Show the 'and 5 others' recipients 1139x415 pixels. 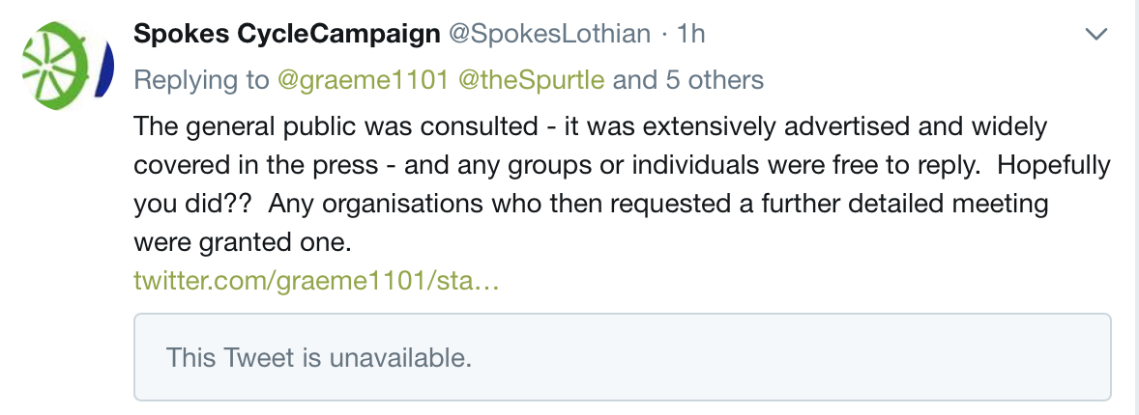point(687,80)
